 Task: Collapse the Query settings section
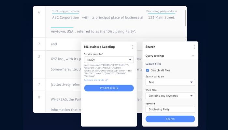click(x=193, y=56)
